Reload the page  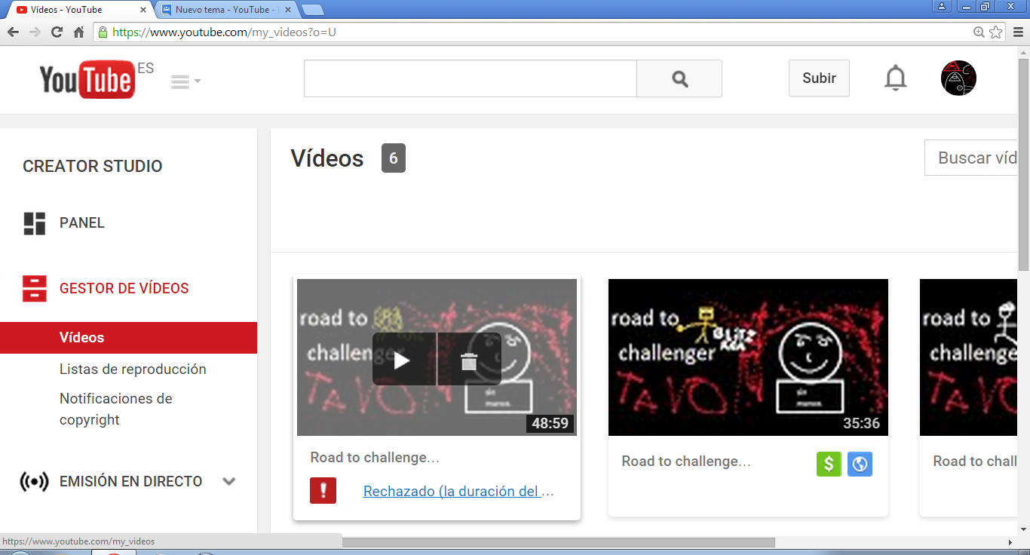click(57, 32)
